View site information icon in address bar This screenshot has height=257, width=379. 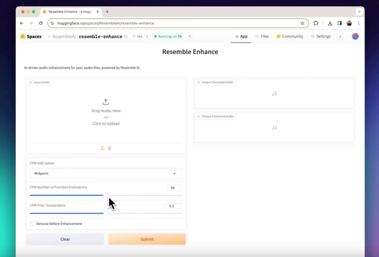[52, 23]
